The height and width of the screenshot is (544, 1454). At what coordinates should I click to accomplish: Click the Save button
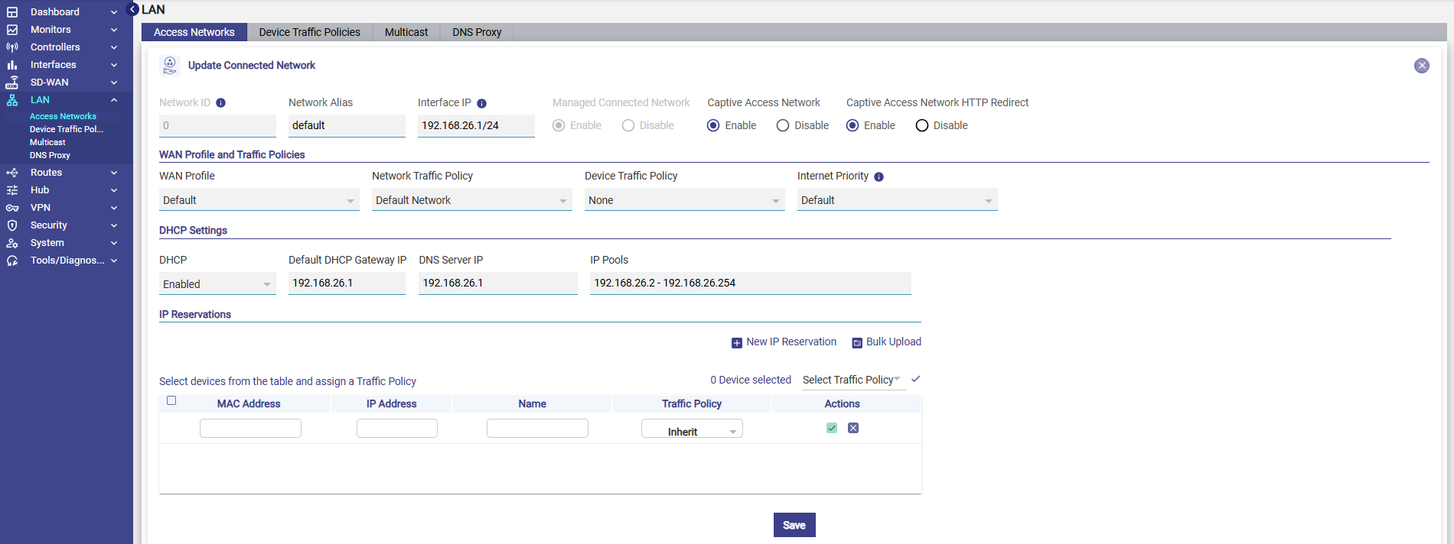(794, 525)
